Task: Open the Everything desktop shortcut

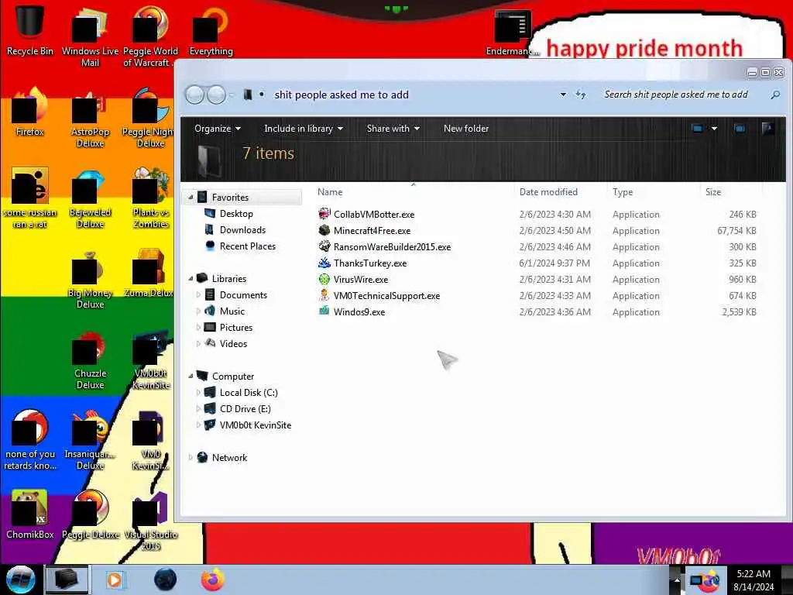Action: 211,30
